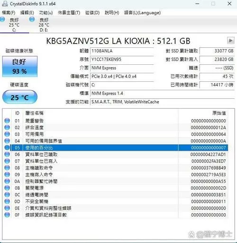The image size is (237, 243).
Task: Click status orb in row 0A
Action: coord(7,181)
